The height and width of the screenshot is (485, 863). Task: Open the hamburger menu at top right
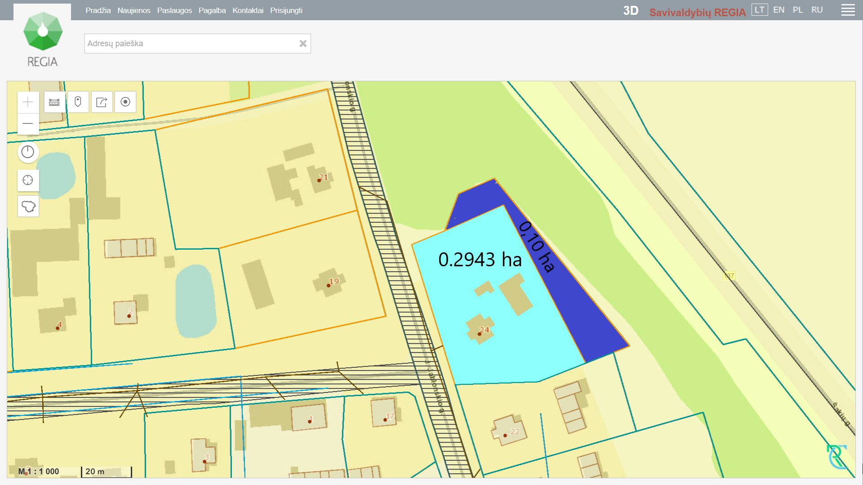[x=848, y=10]
